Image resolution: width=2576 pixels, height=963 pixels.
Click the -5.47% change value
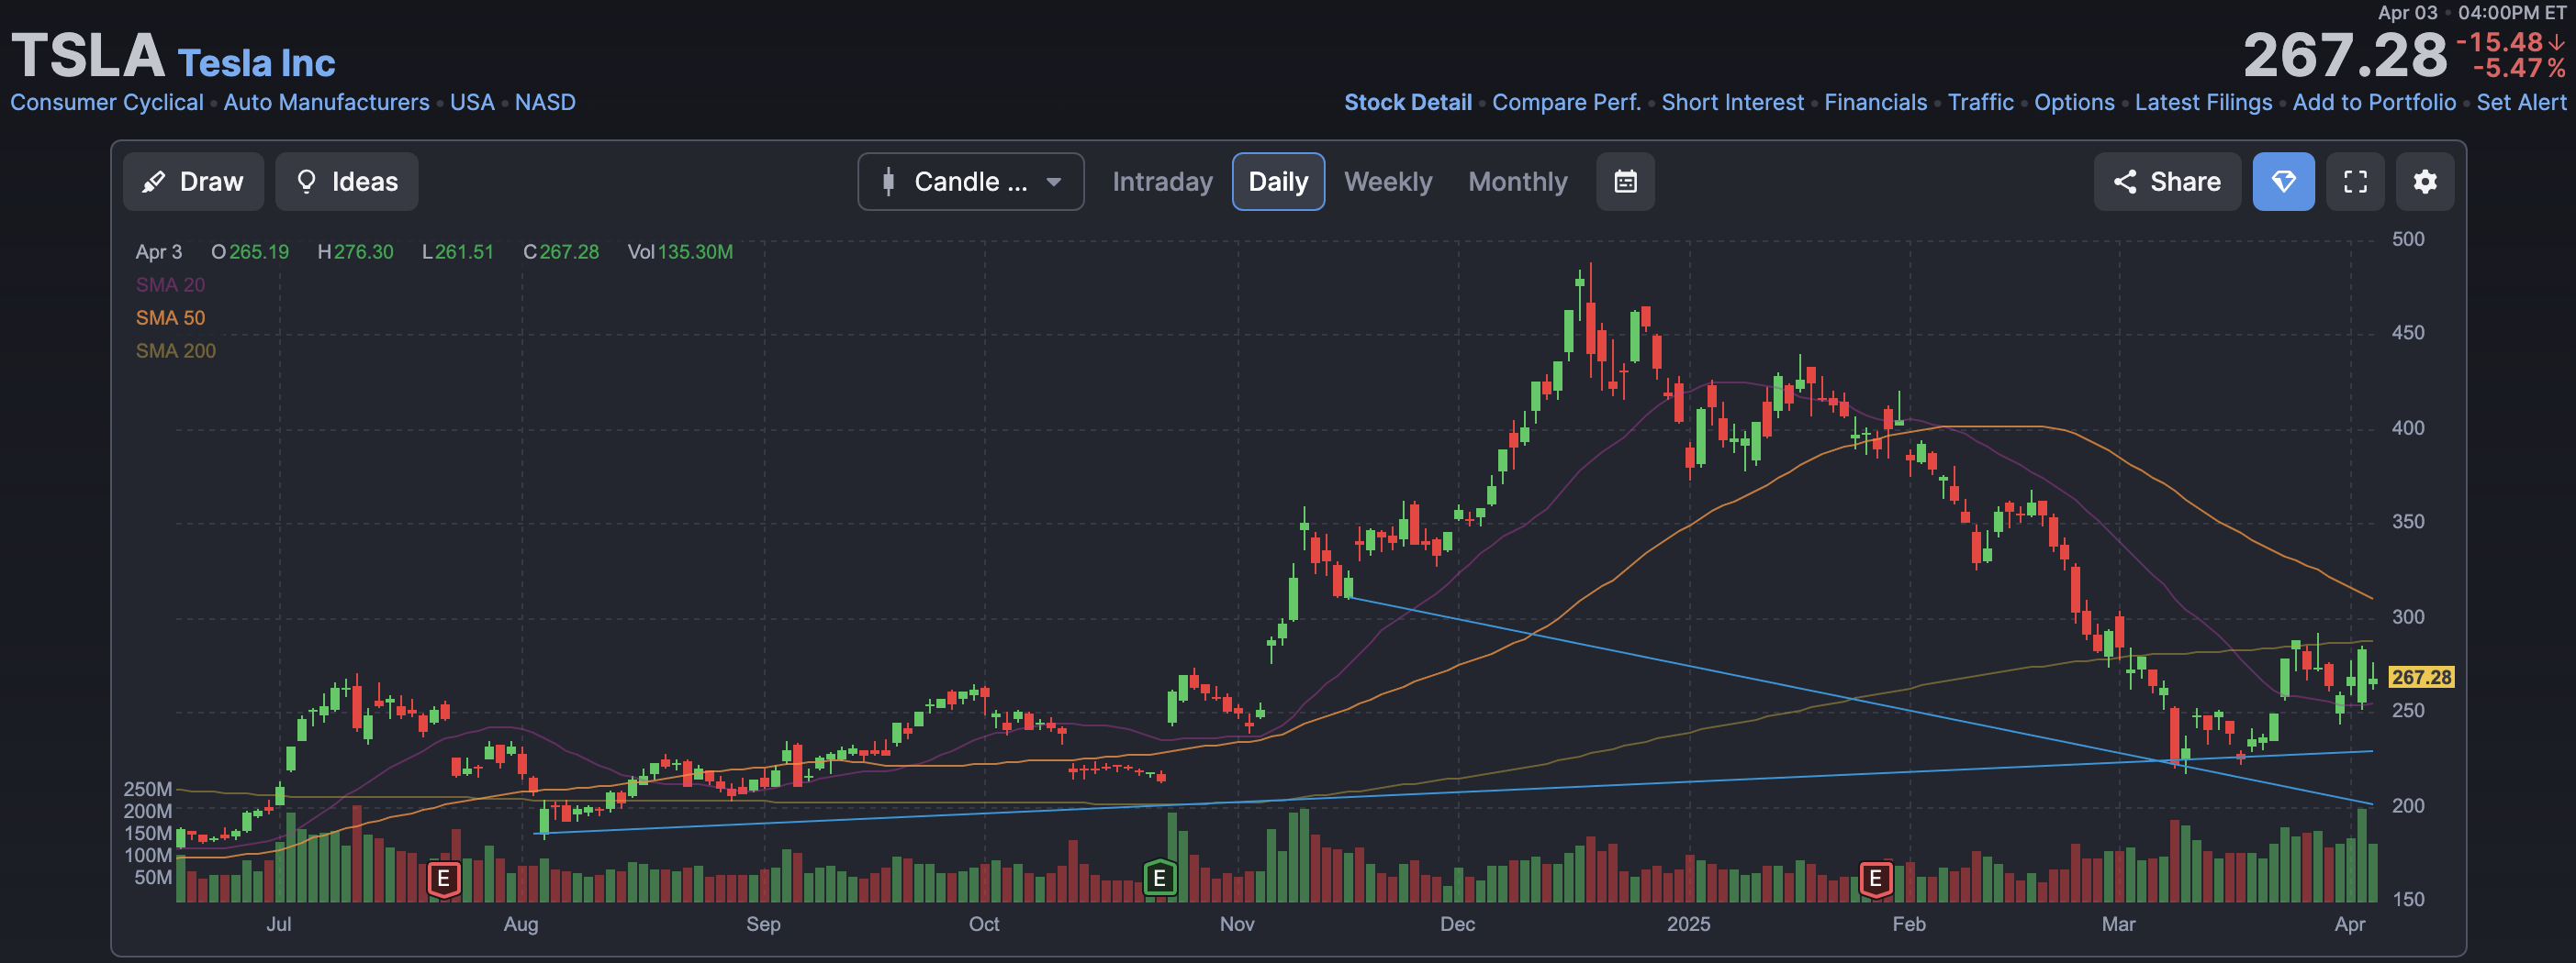[2519, 68]
